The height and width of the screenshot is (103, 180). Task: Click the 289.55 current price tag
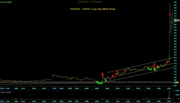177,20
